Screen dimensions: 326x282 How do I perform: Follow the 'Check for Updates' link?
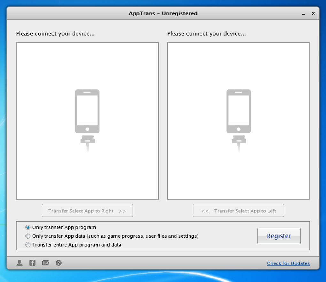coord(288,263)
